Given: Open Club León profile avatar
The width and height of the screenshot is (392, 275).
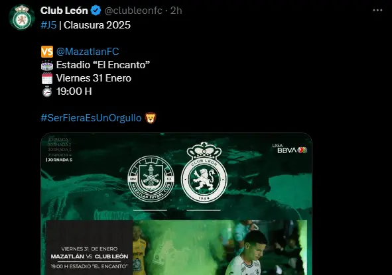Looking at the screenshot, I should pyautogui.click(x=22, y=17).
